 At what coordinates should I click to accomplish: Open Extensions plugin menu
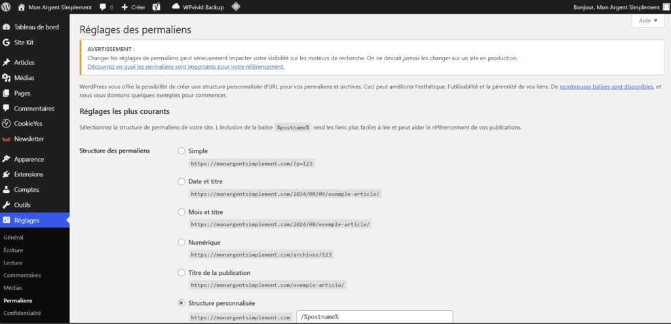(29, 174)
